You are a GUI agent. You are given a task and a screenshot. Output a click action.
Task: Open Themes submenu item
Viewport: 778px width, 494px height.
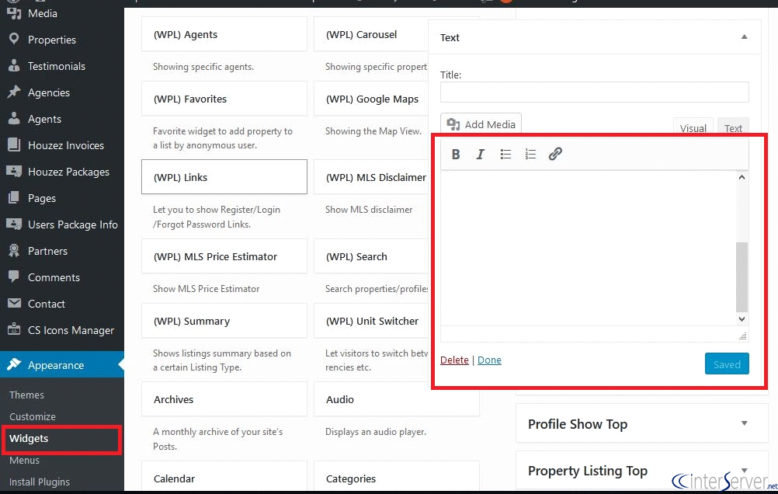27,395
